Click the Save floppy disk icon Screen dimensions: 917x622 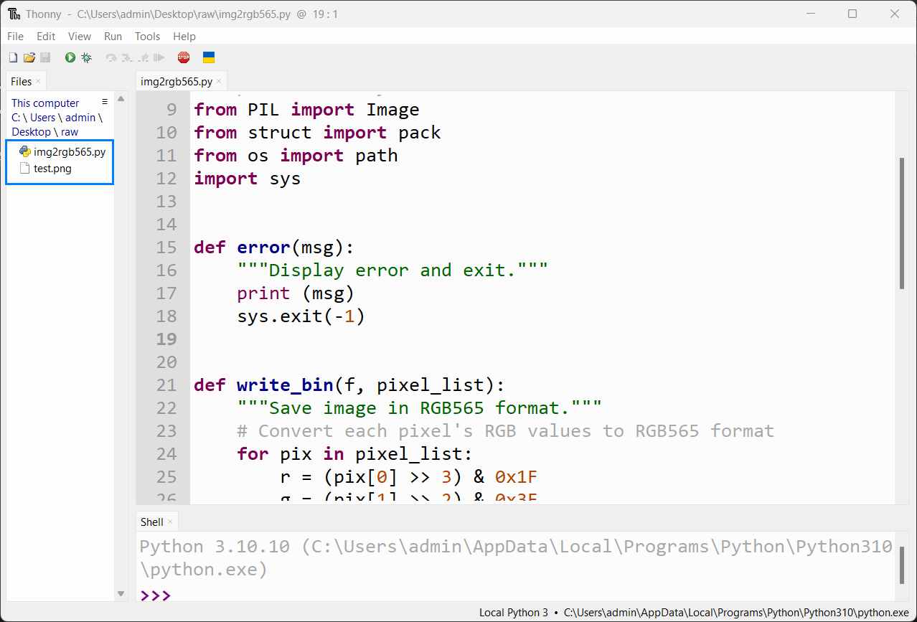click(x=45, y=57)
